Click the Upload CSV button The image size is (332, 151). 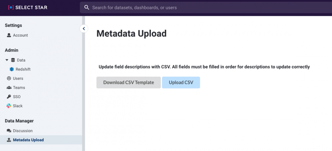[x=181, y=83]
